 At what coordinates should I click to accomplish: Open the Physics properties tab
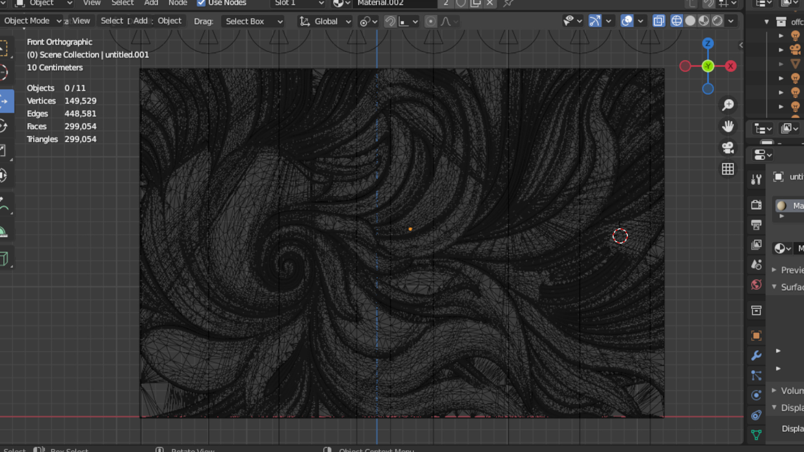756,395
